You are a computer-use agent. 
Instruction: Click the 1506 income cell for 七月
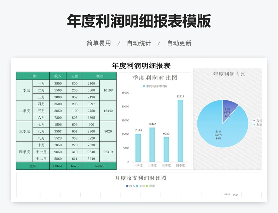[58, 124]
